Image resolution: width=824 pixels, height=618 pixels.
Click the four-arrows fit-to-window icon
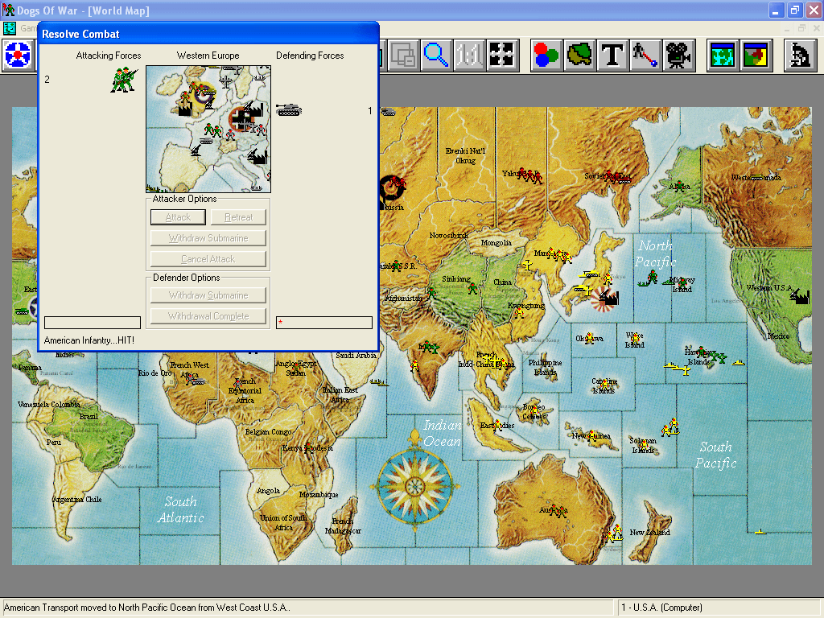502,56
